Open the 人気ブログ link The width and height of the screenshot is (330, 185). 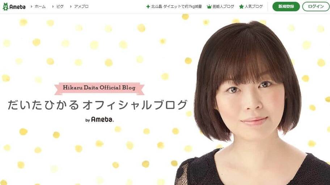254,6
